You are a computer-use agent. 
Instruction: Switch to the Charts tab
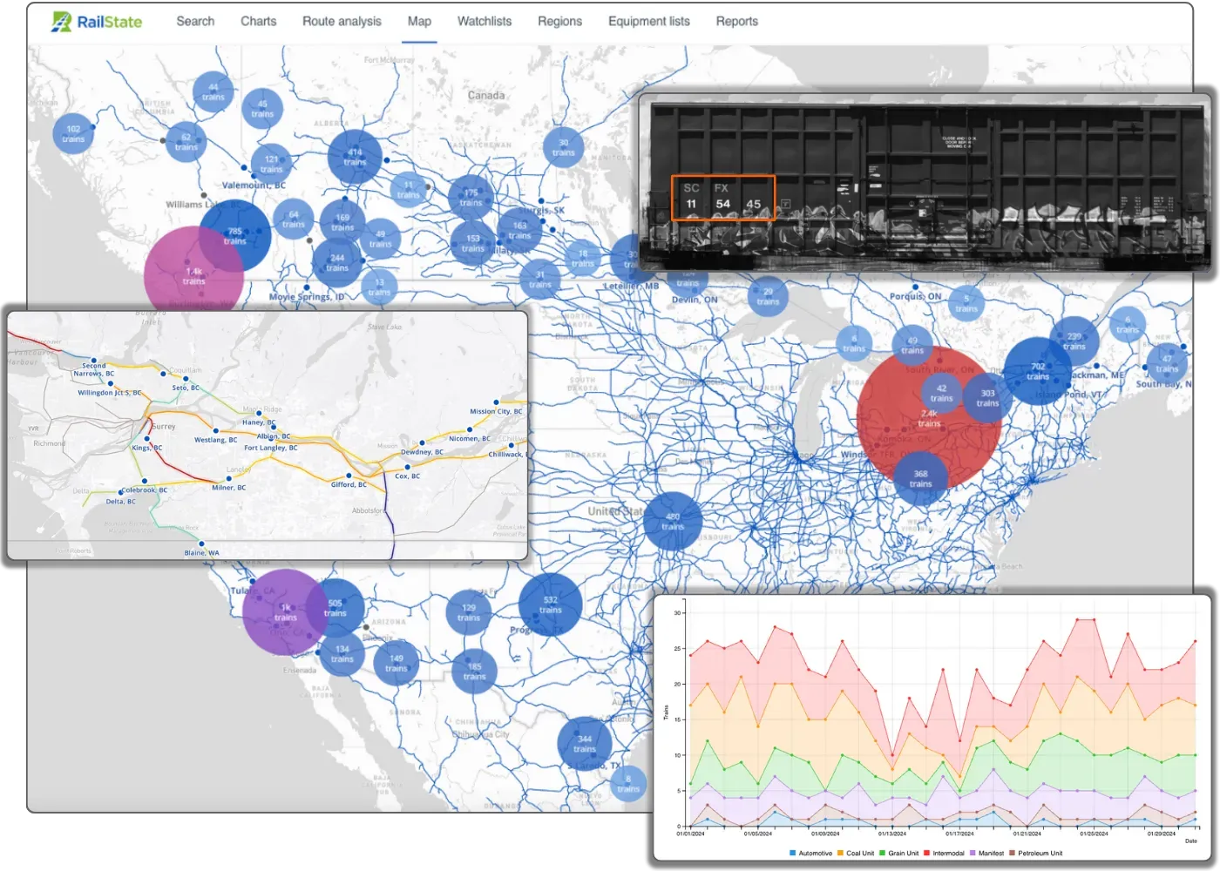click(258, 21)
